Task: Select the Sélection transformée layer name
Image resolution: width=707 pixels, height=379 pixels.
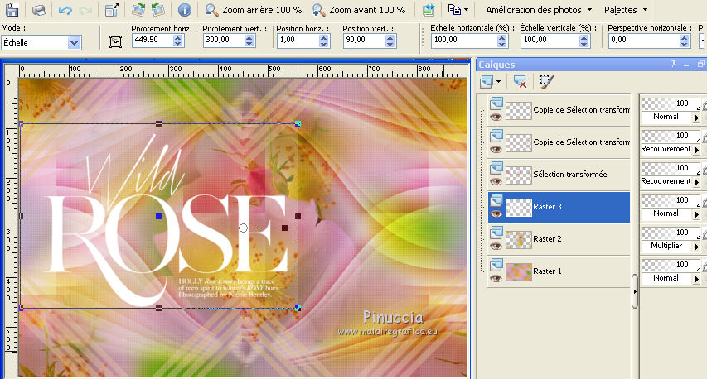Action: pos(570,175)
